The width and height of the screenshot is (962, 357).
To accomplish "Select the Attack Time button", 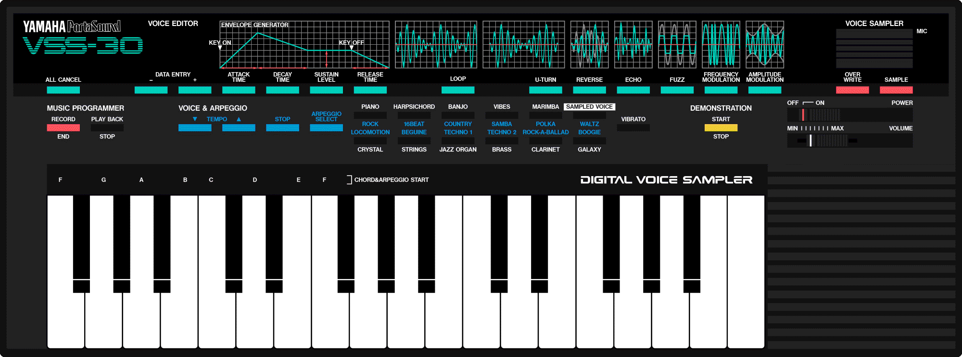I will pyautogui.click(x=239, y=90).
